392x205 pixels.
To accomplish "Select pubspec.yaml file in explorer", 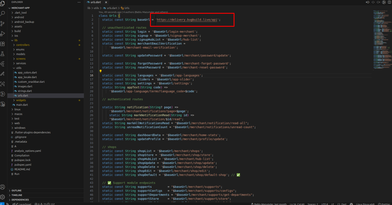I will [23, 165].
